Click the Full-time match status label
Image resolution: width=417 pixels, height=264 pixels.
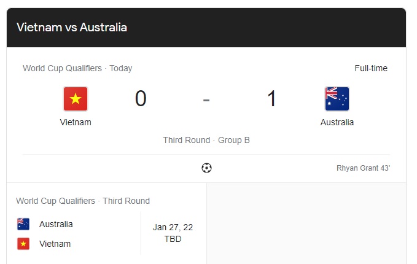tap(371, 68)
